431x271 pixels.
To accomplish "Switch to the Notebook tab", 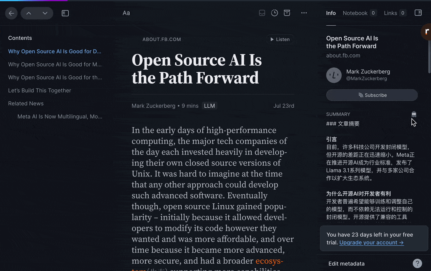I will 355,13.
